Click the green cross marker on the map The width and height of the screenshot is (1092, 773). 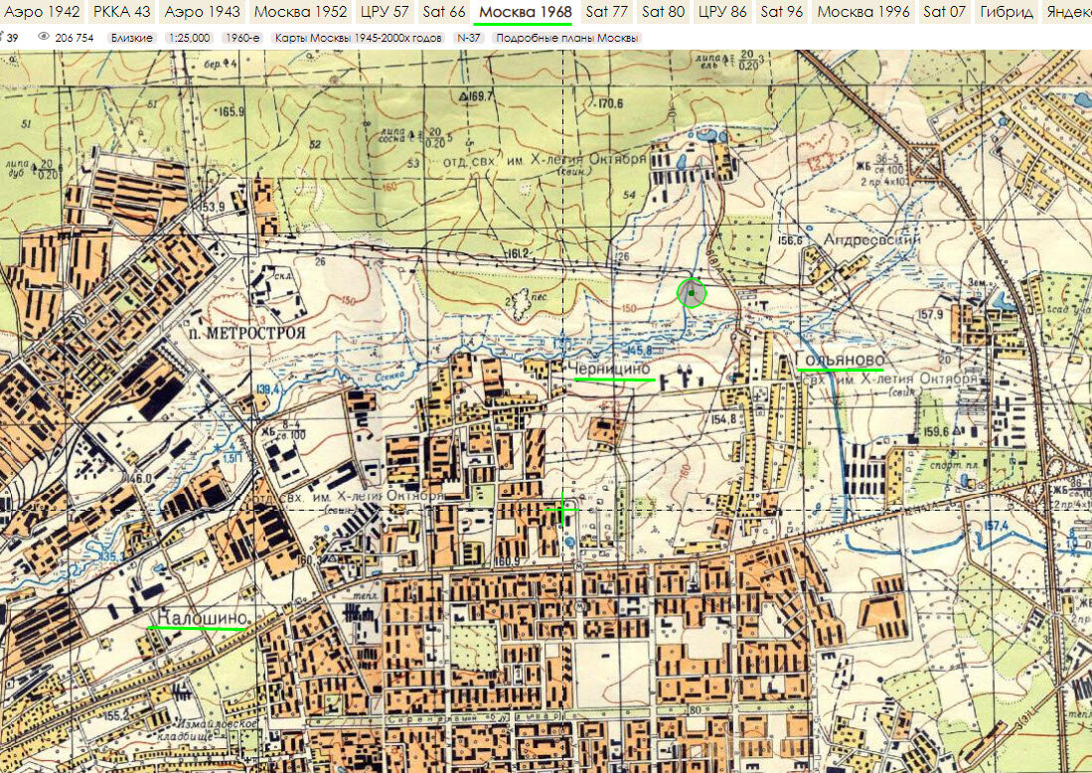pyautogui.click(x=562, y=510)
